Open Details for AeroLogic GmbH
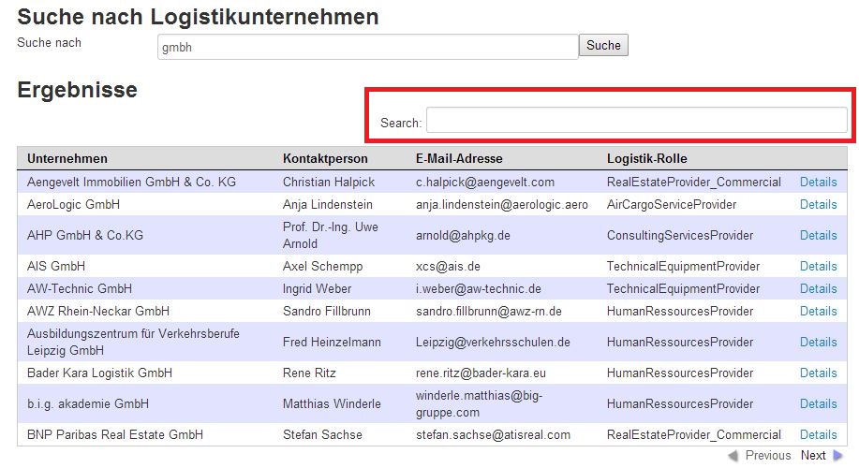859x468 pixels. click(819, 205)
